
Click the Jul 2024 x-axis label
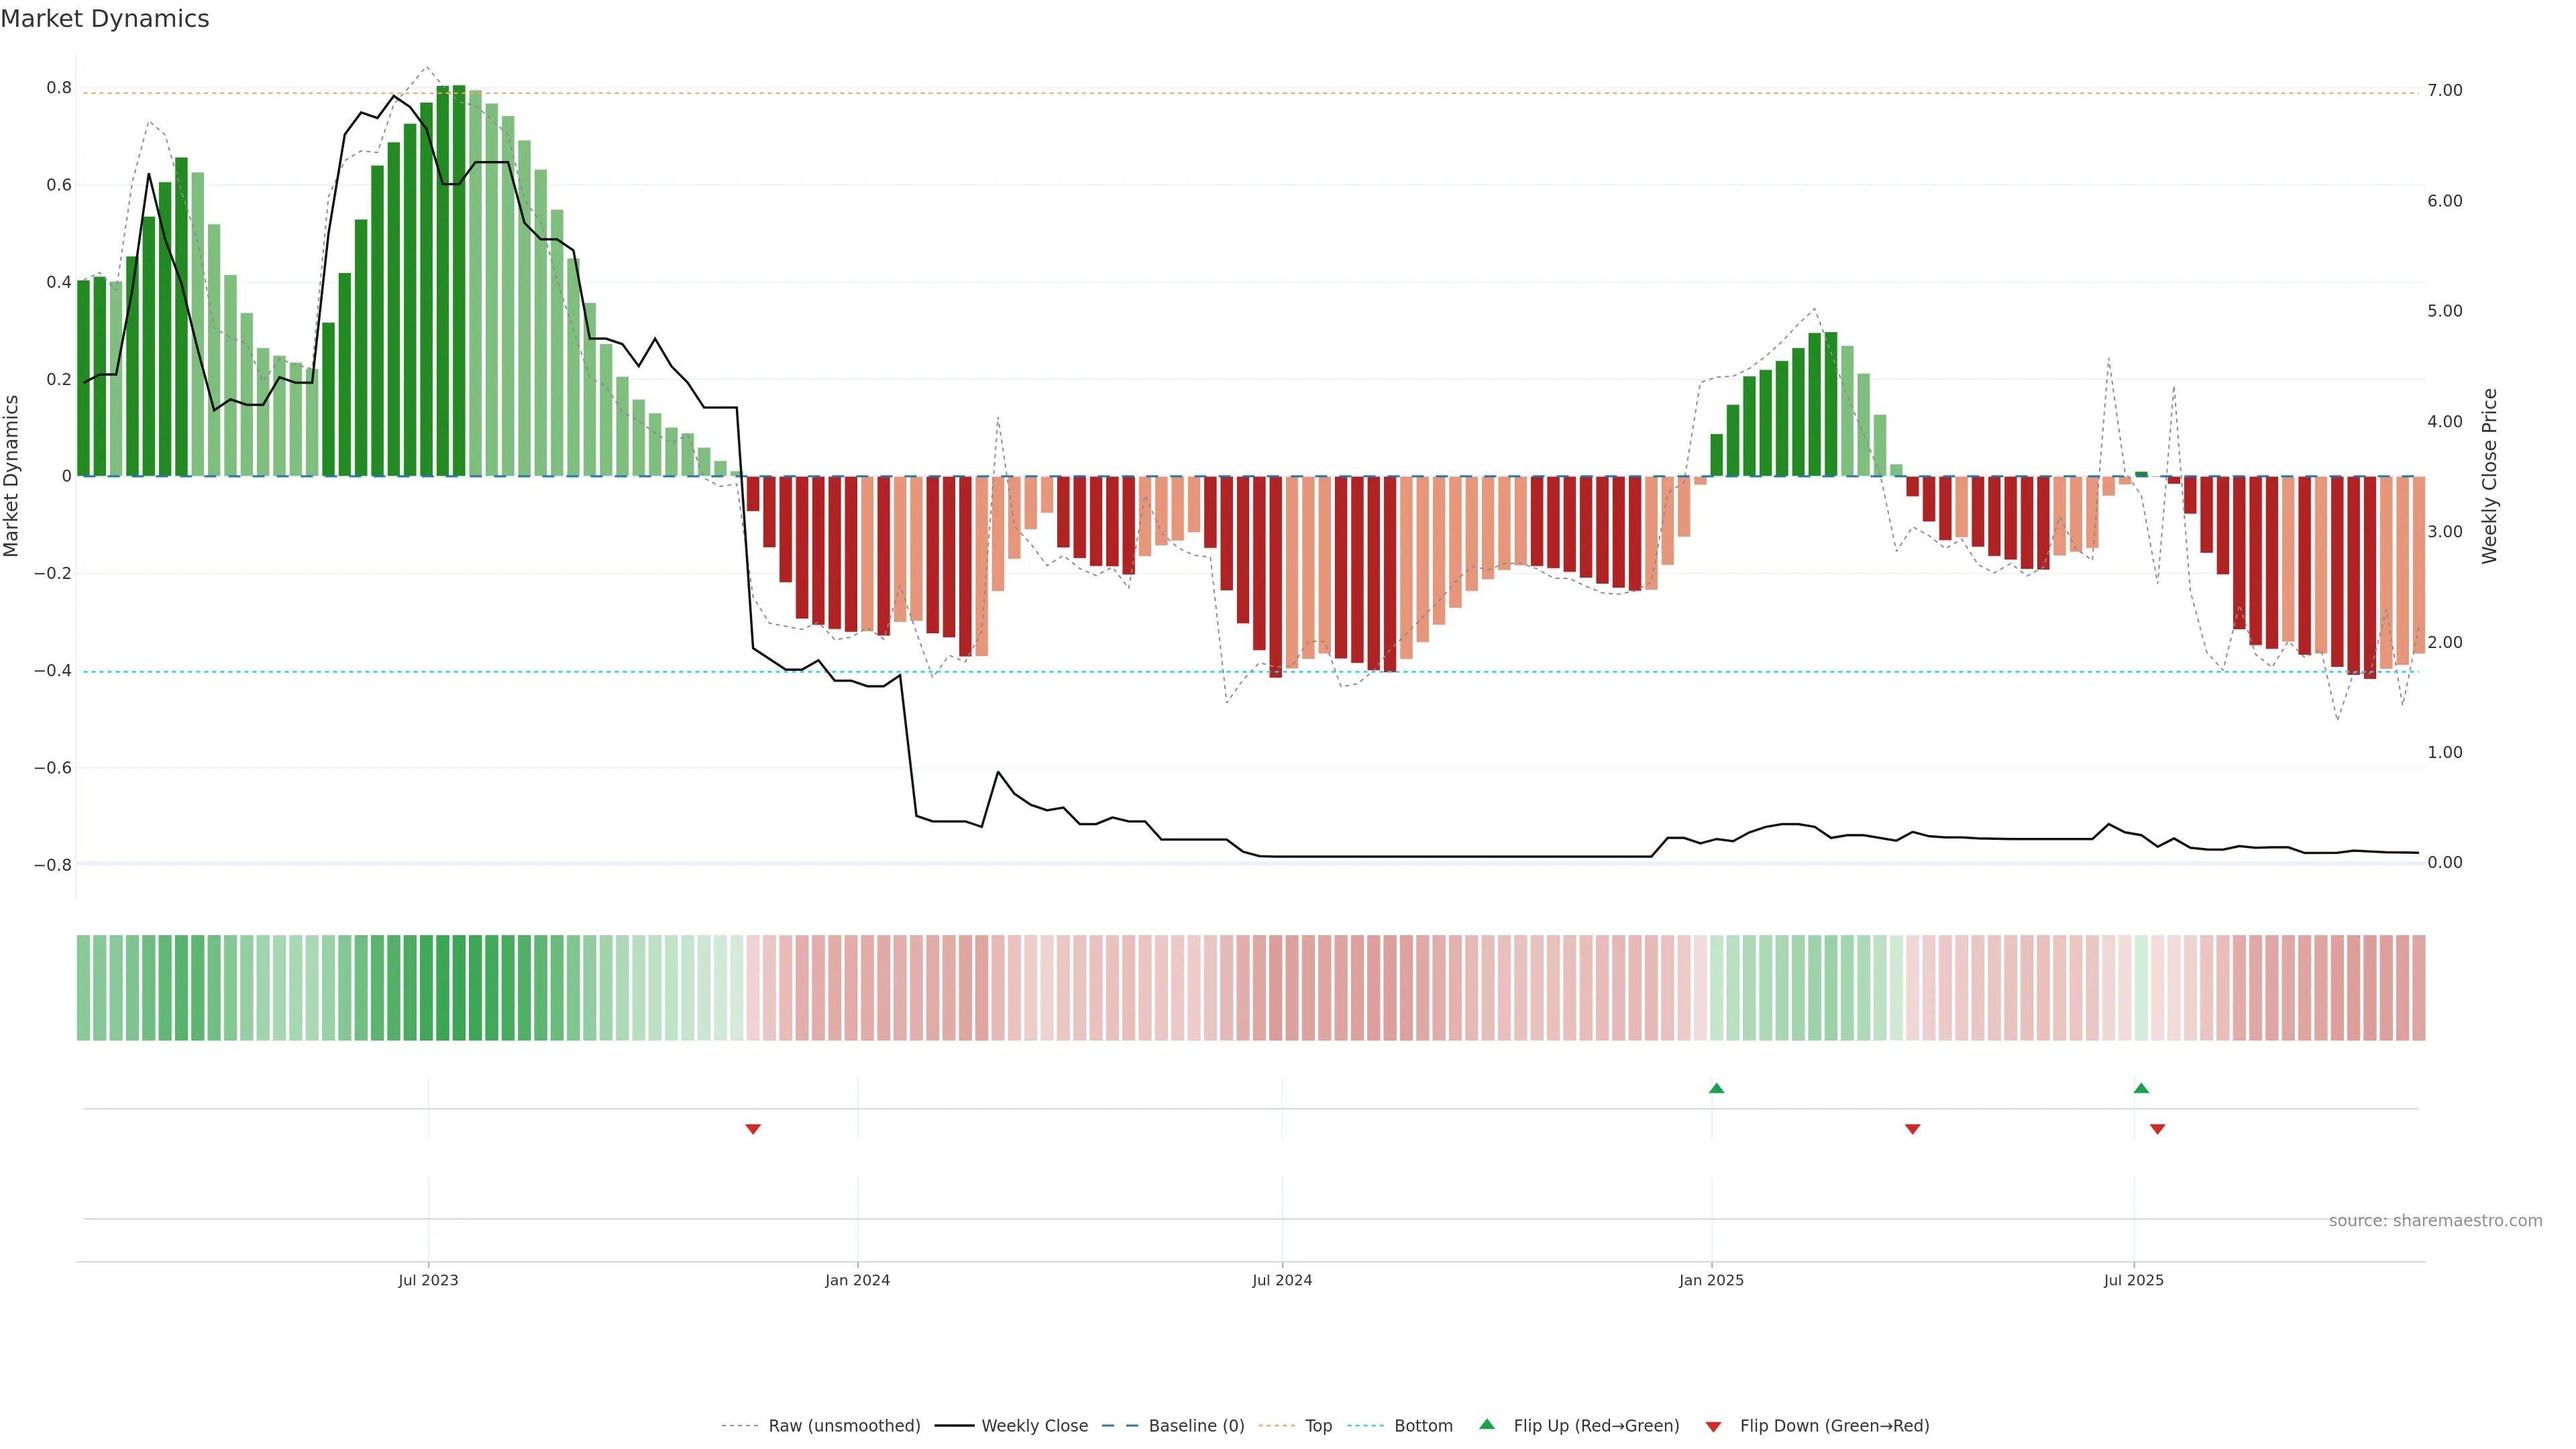coord(1282,1280)
